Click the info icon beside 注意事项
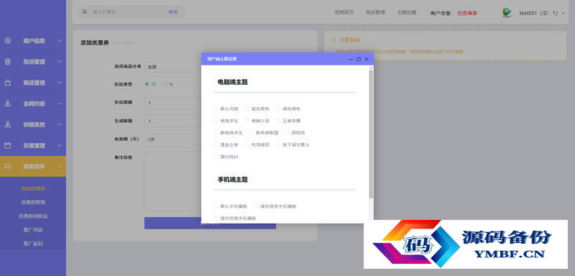The image size is (575, 276). click(x=333, y=40)
